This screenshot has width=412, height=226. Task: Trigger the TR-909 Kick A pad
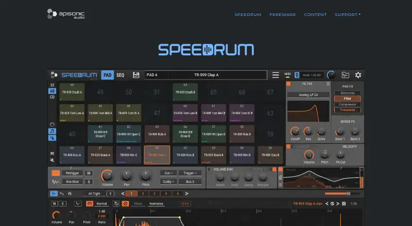click(x=72, y=155)
